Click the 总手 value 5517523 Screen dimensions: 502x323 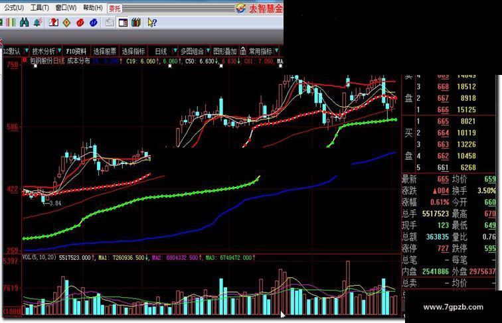pos(436,214)
